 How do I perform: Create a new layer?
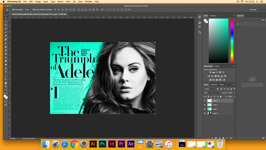(227, 138)
